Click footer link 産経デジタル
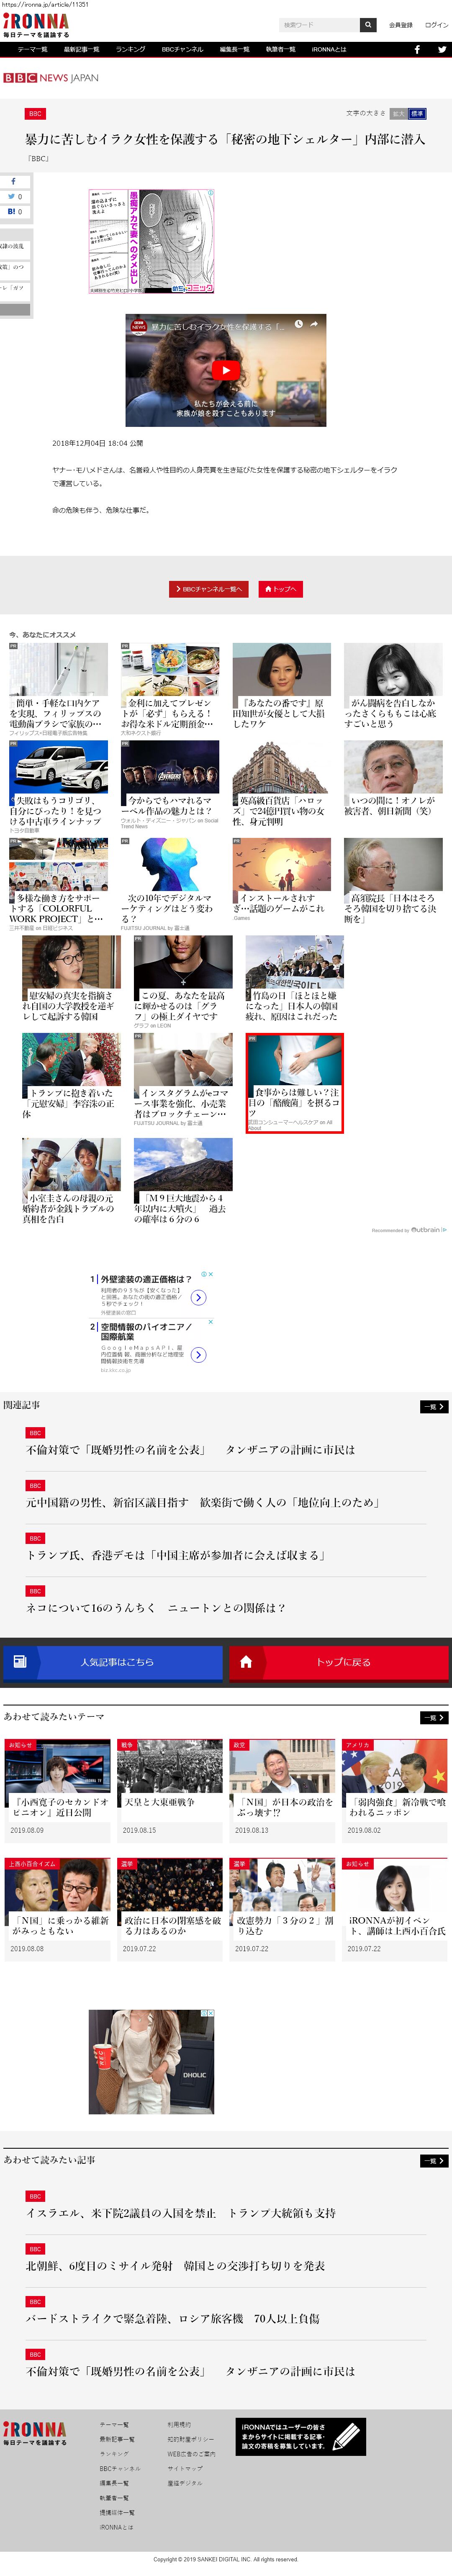Image resolution: width=452 pixels, height=2576 pixels. (184, 2483)
